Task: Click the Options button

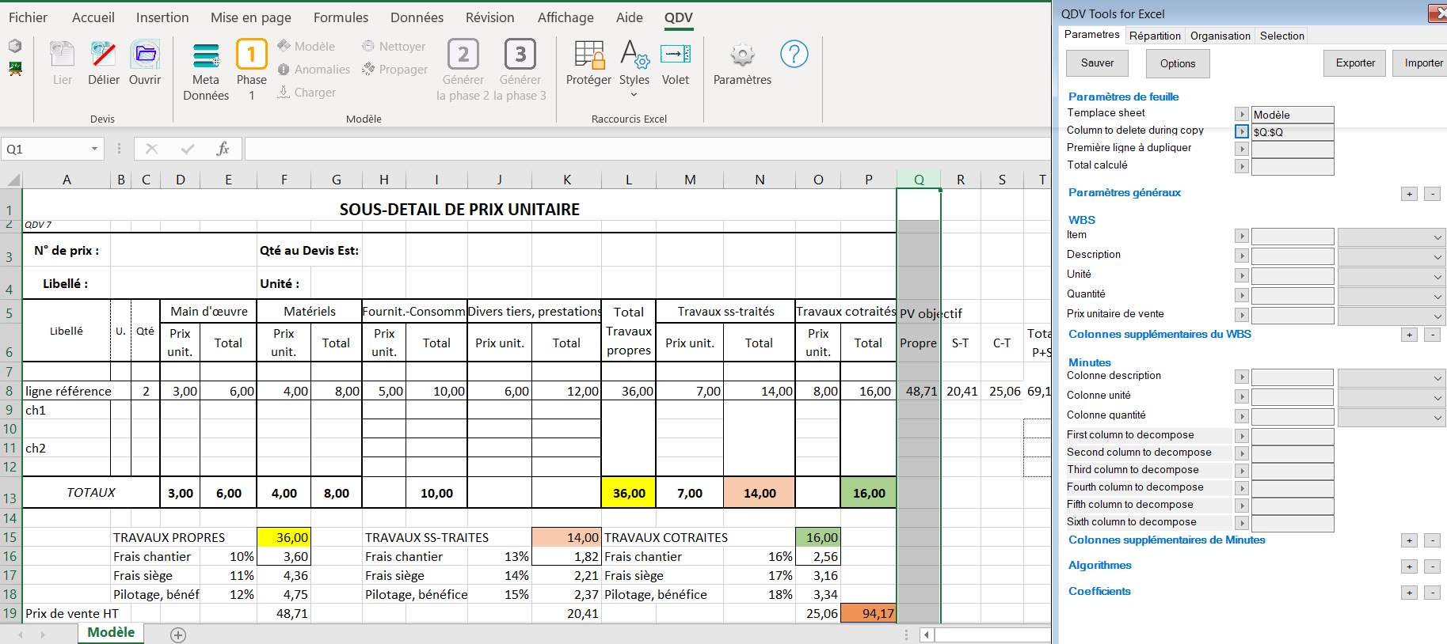Action: [1178, 63]
